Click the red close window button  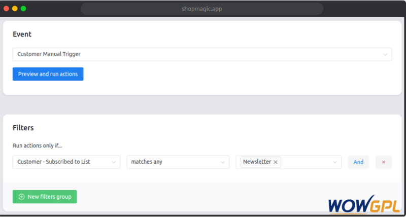(6, 9)
